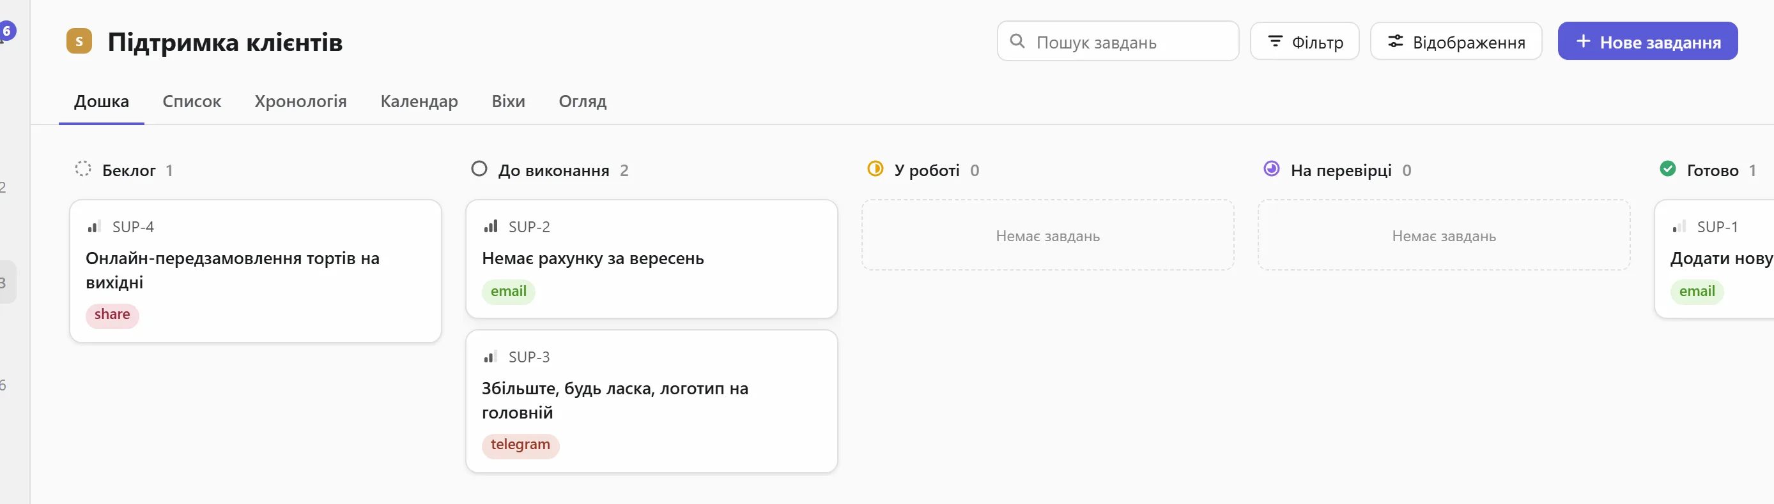Click the На перевірці purple status icon
The width and height of the screenshot is (1774, 504).
pyautogui.click(x=1271, y=169)
